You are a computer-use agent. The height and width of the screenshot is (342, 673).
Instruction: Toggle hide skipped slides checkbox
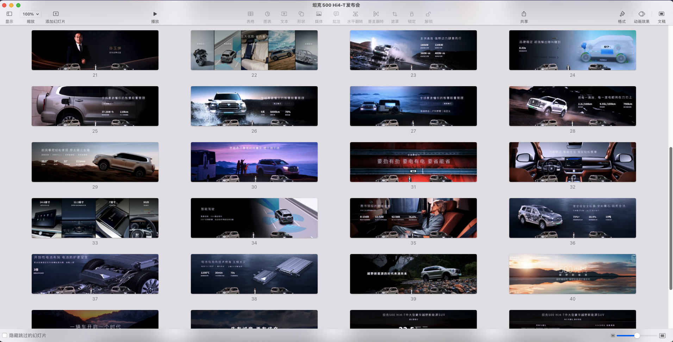tap(5, 335)
